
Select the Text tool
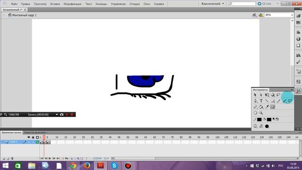point(261,101)
